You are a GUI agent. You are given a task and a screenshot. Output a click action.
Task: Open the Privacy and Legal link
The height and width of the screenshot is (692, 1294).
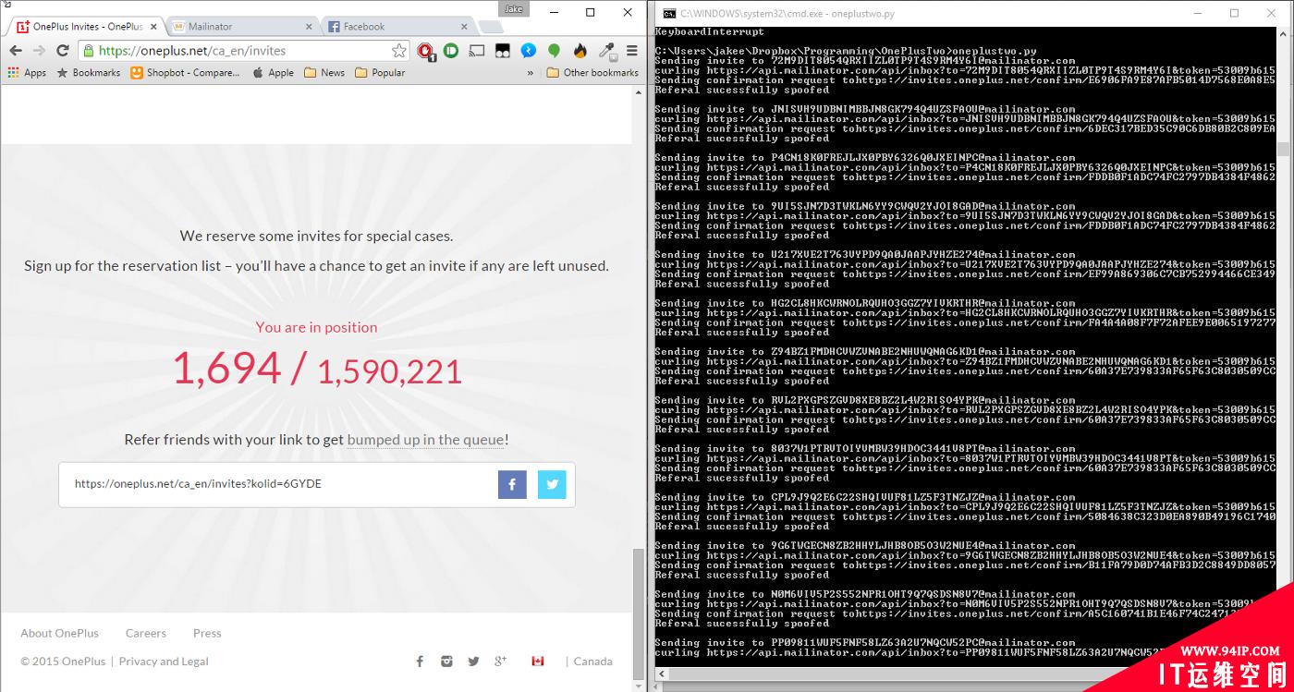coord(164,661)
